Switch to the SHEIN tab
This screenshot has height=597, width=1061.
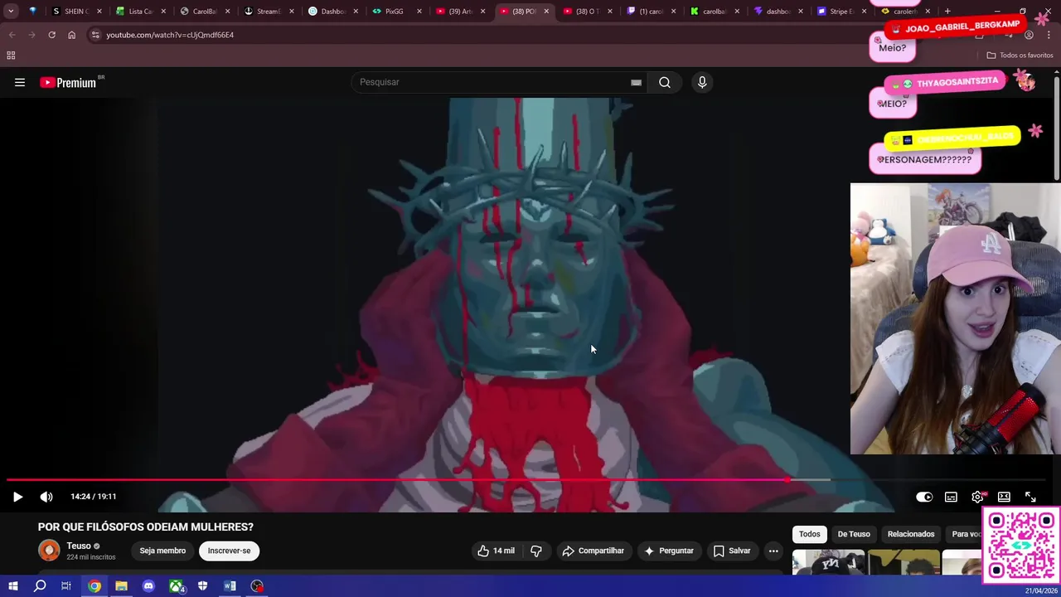point(78,12)
